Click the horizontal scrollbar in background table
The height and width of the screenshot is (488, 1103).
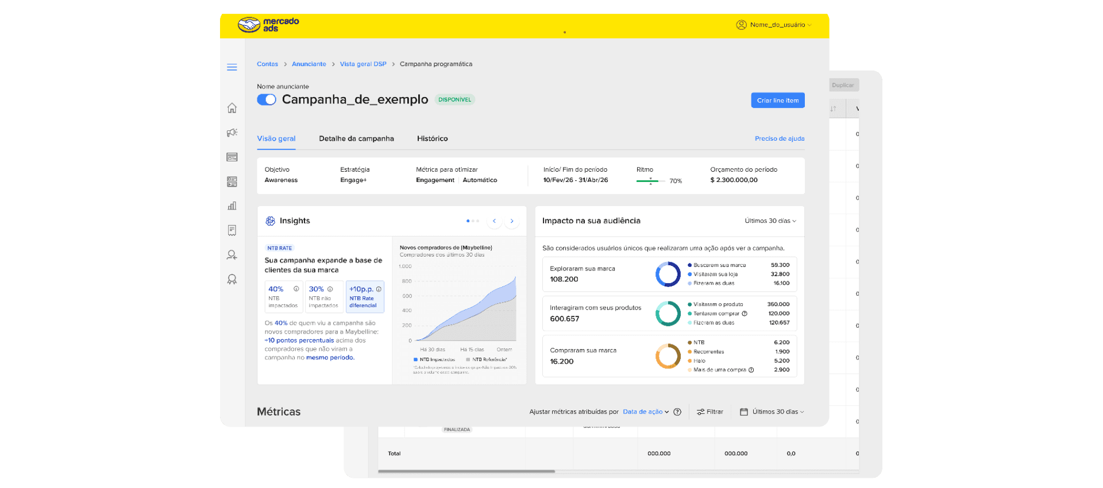(466, 471)
